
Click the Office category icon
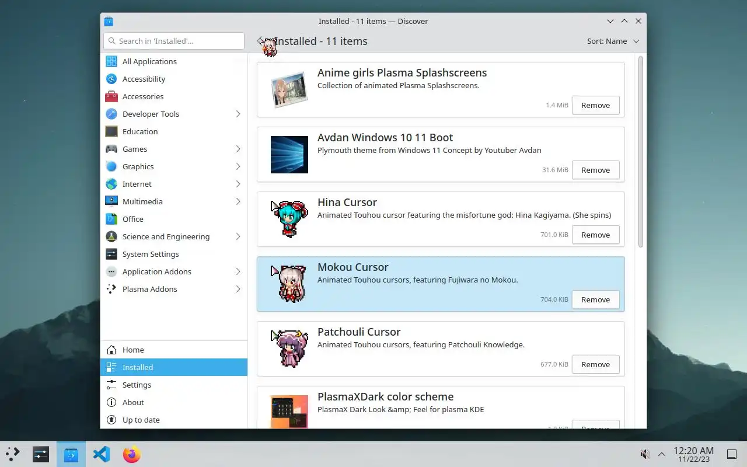click(x=111, y=219)
